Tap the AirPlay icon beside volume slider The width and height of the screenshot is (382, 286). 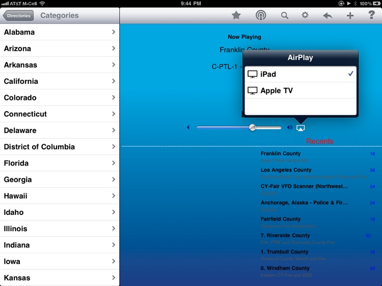tap(301, 128)
